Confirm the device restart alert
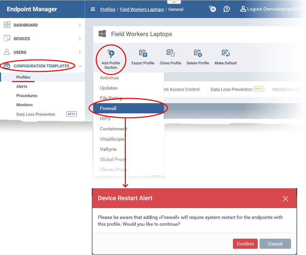 point(245,244)
